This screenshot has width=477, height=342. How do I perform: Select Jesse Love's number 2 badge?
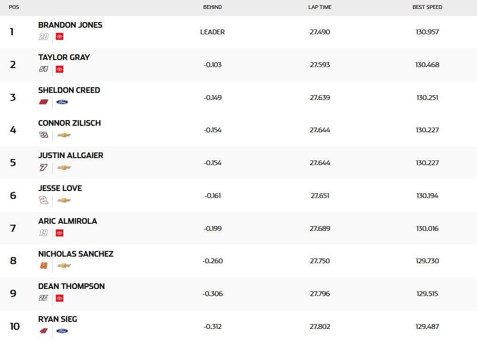tap(44, 200)
